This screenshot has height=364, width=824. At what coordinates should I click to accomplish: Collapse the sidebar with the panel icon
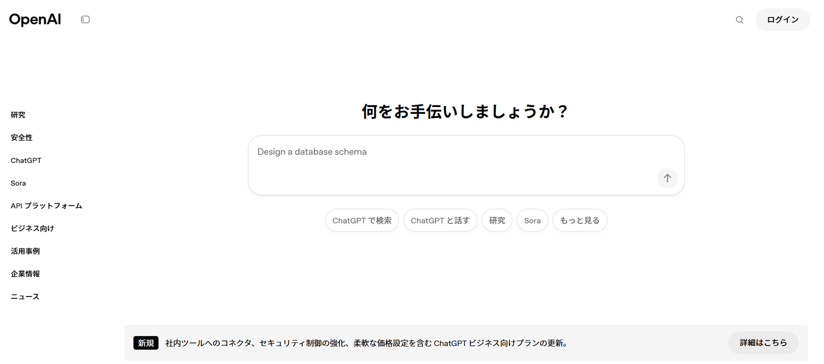point(85,20)
